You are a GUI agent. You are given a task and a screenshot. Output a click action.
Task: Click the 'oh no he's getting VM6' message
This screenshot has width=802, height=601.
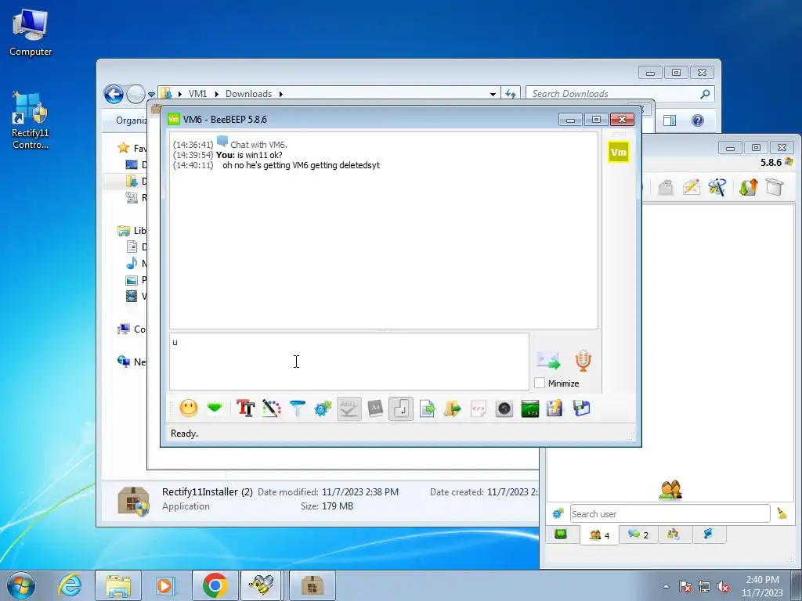tap(301, 165)
